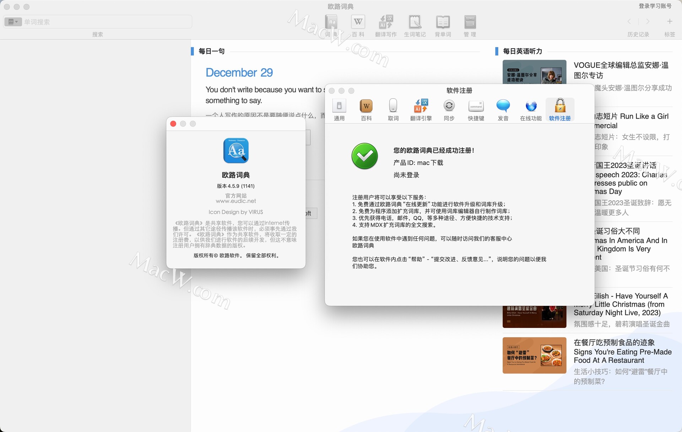Select the 同步 sync settings icon
The image size is (682, 432).
click(449, 108)
